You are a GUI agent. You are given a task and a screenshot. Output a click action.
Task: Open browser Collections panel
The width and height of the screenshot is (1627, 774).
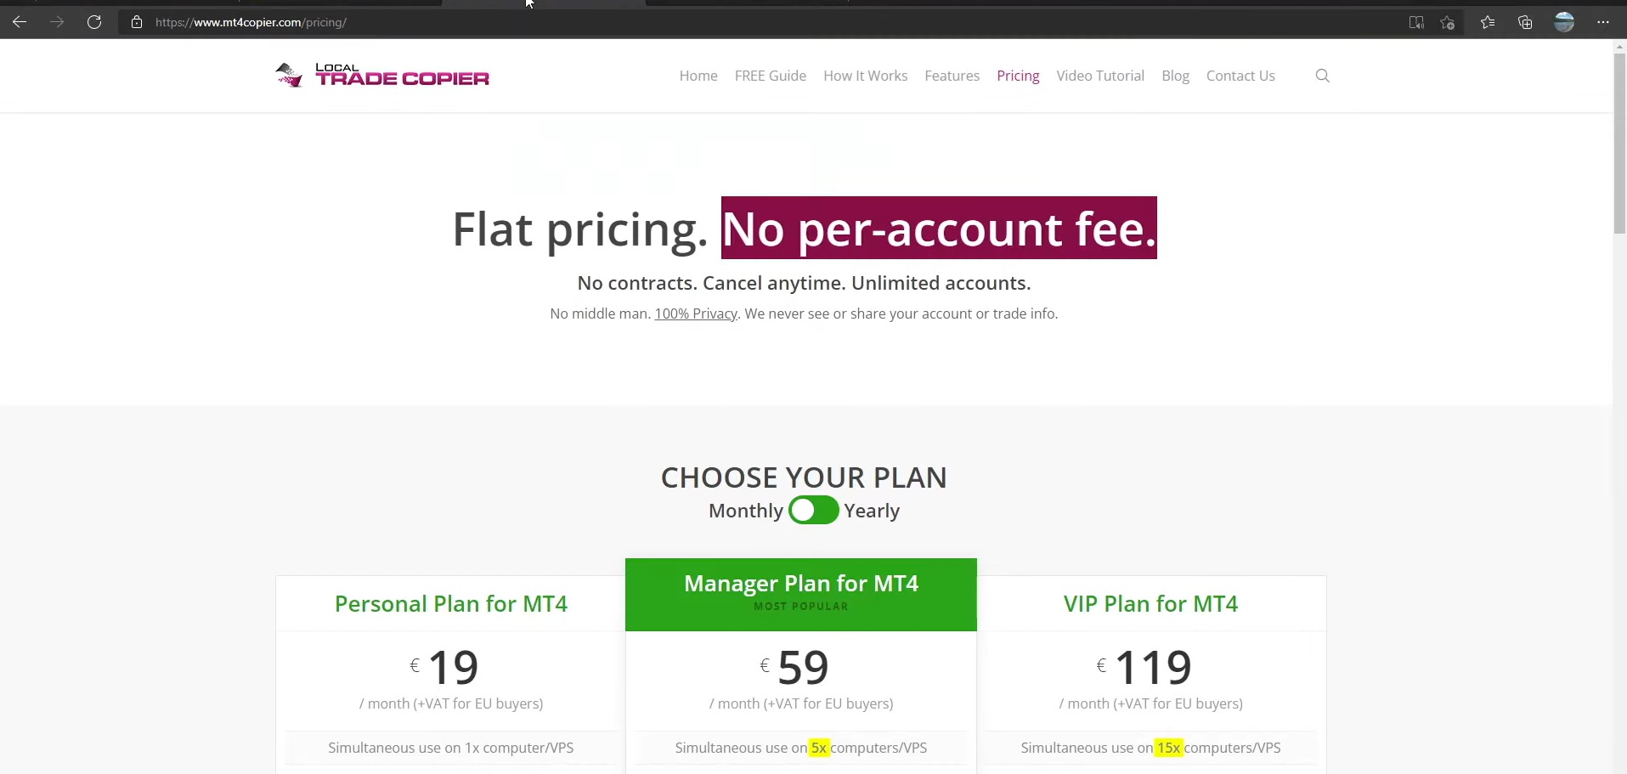pyautogui.click(x=1525, y=23)
